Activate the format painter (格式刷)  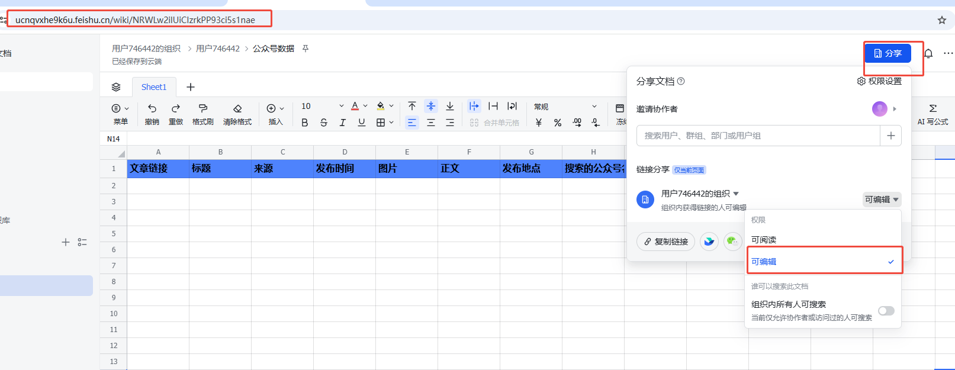tap(203, 114)
